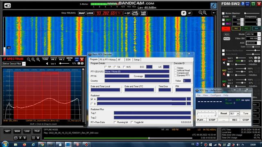Stop playback in the bottom control bar
This screenshot has height=147, width=262.
(38, 138)
